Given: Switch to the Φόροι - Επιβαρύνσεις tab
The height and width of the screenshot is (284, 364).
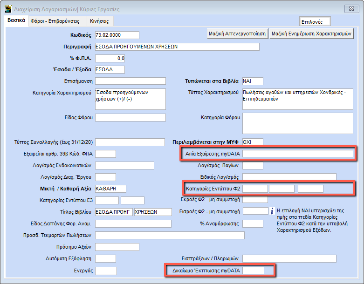Looking at the screenshot, I should [55, 21].
